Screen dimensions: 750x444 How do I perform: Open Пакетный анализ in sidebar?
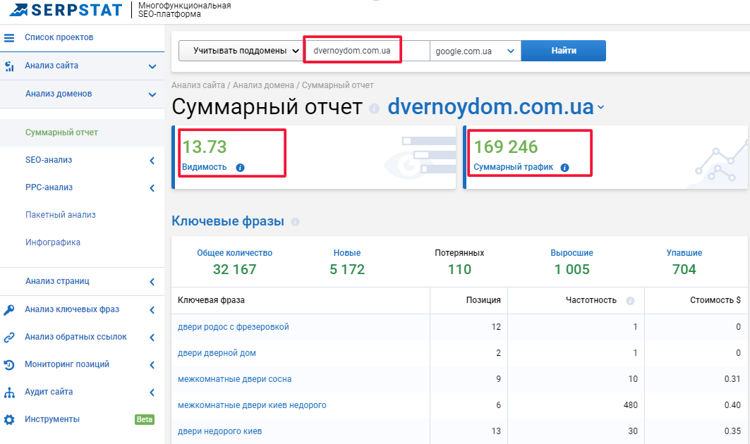pos(60,214)
